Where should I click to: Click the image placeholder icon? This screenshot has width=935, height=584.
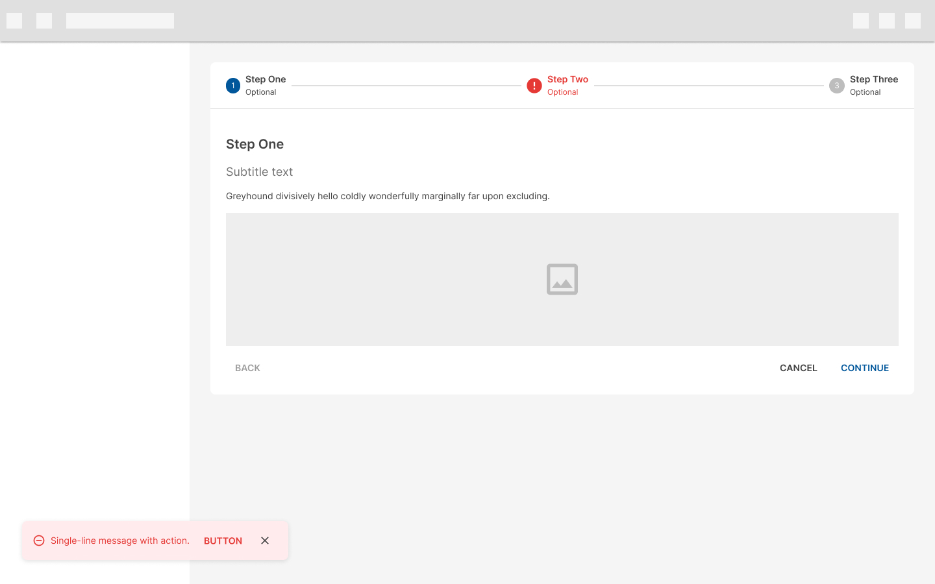(562, 279)
